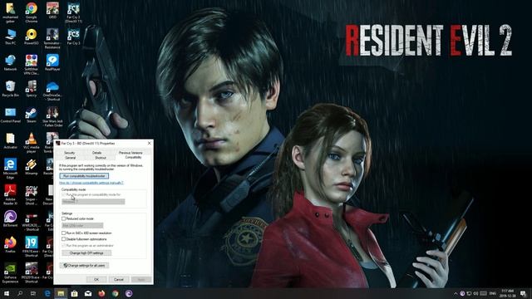Toggle Run this program as an administrator
Viewport: 532px width, 299px height.
[63, 246]
